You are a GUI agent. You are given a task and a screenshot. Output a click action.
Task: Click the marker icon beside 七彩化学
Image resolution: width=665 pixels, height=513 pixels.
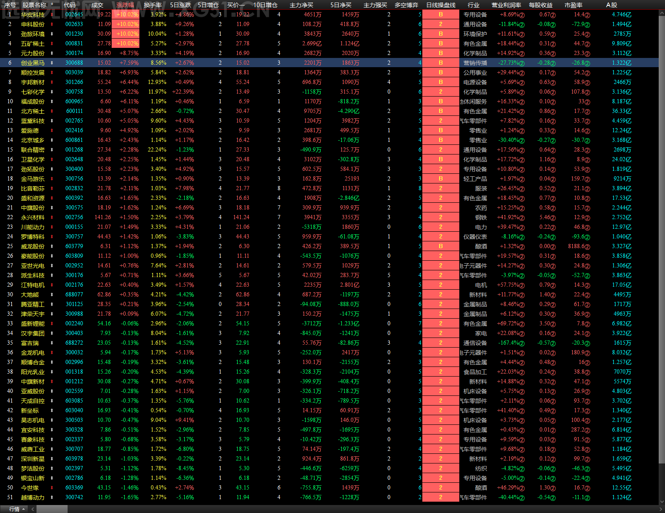click(x=52, y=92)
